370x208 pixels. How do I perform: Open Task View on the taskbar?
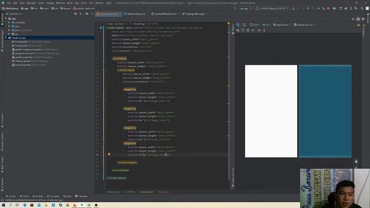pos(17,205)
